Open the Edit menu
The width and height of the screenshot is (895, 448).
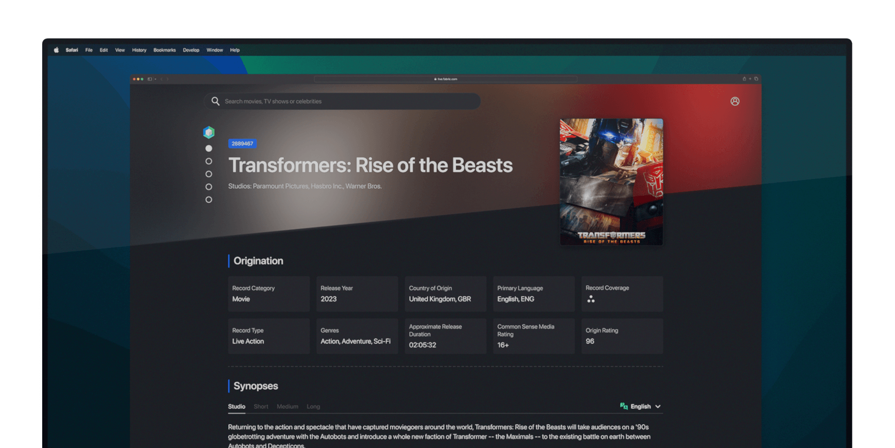[x=104, y=50]
